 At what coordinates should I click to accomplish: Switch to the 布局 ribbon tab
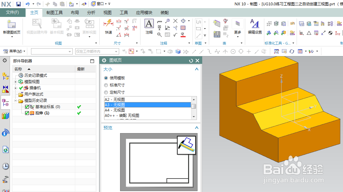[75, 13]
